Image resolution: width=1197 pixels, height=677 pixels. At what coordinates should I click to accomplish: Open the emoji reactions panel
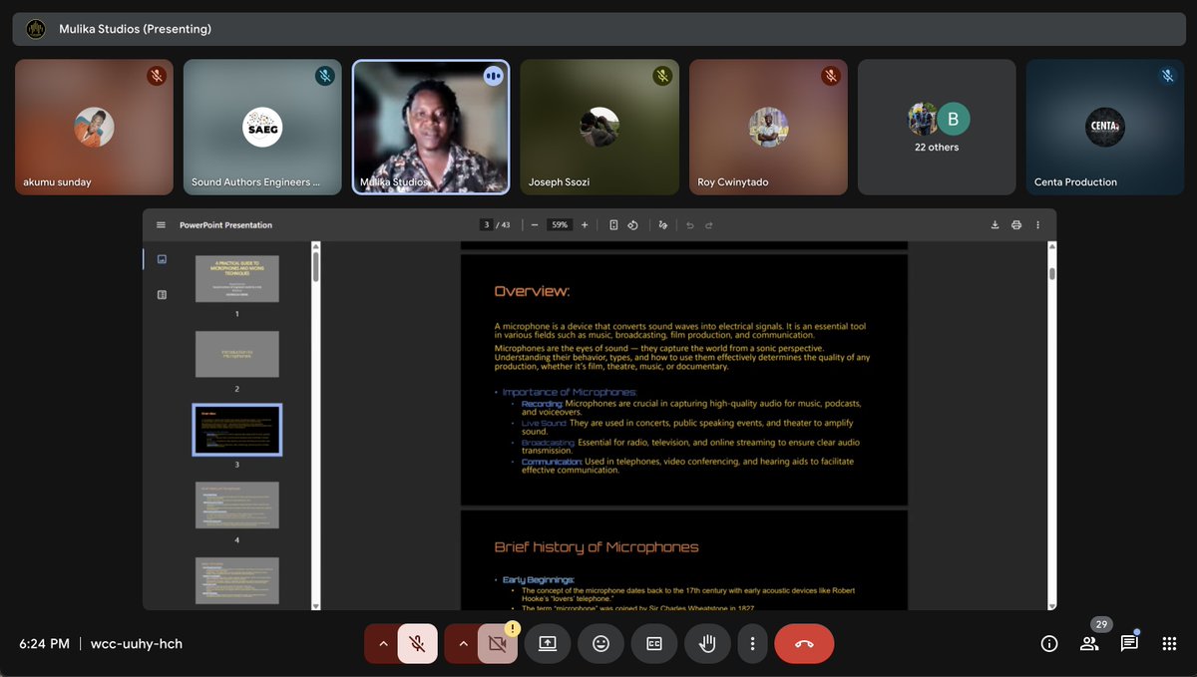600,644
